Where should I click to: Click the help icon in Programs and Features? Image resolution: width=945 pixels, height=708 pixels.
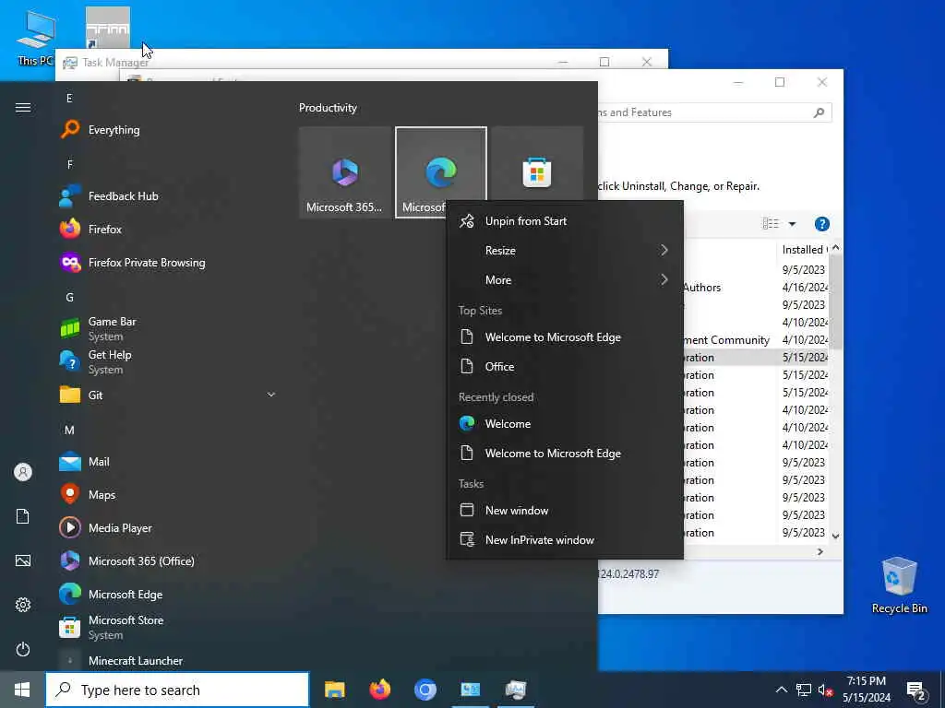[x=821, y=224]
